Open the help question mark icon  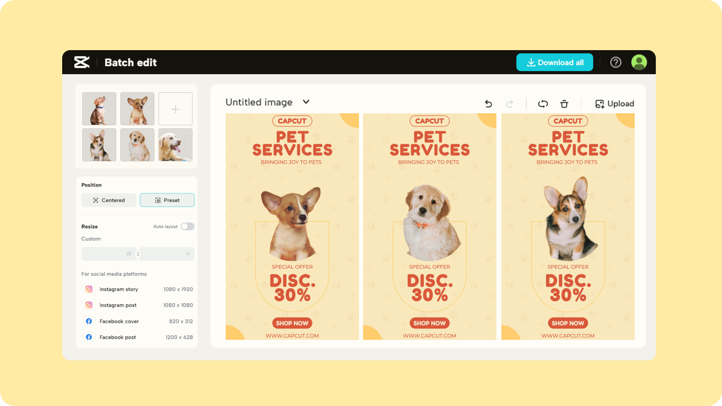(x=616, y=62)
